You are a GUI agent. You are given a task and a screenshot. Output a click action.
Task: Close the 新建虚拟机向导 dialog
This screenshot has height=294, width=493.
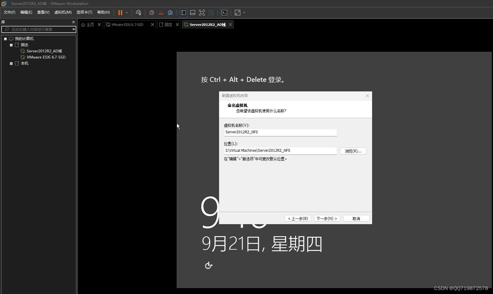(367, 96)
